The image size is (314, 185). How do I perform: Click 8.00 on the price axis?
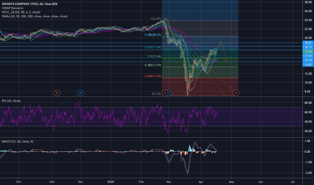point(307,91)
